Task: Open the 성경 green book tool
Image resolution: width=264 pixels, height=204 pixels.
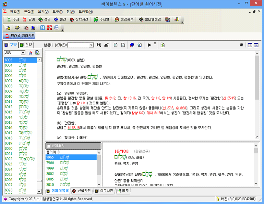Action: [44, 20]
